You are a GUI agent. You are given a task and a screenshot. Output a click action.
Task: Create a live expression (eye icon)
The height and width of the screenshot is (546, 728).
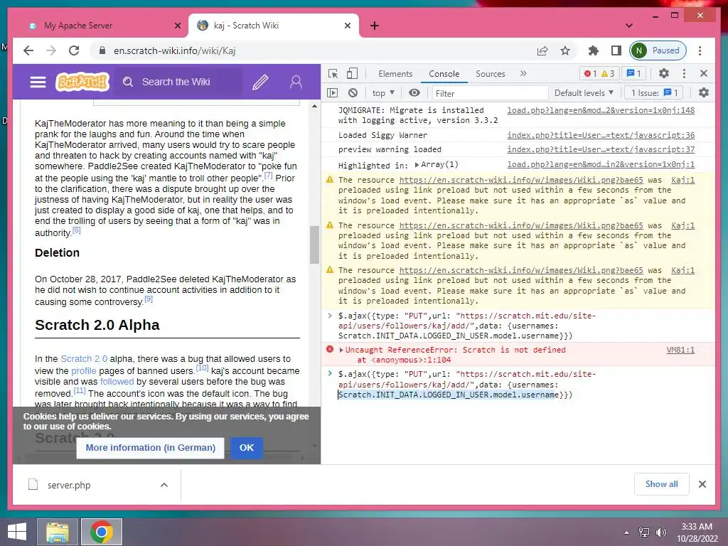(414, 93)
